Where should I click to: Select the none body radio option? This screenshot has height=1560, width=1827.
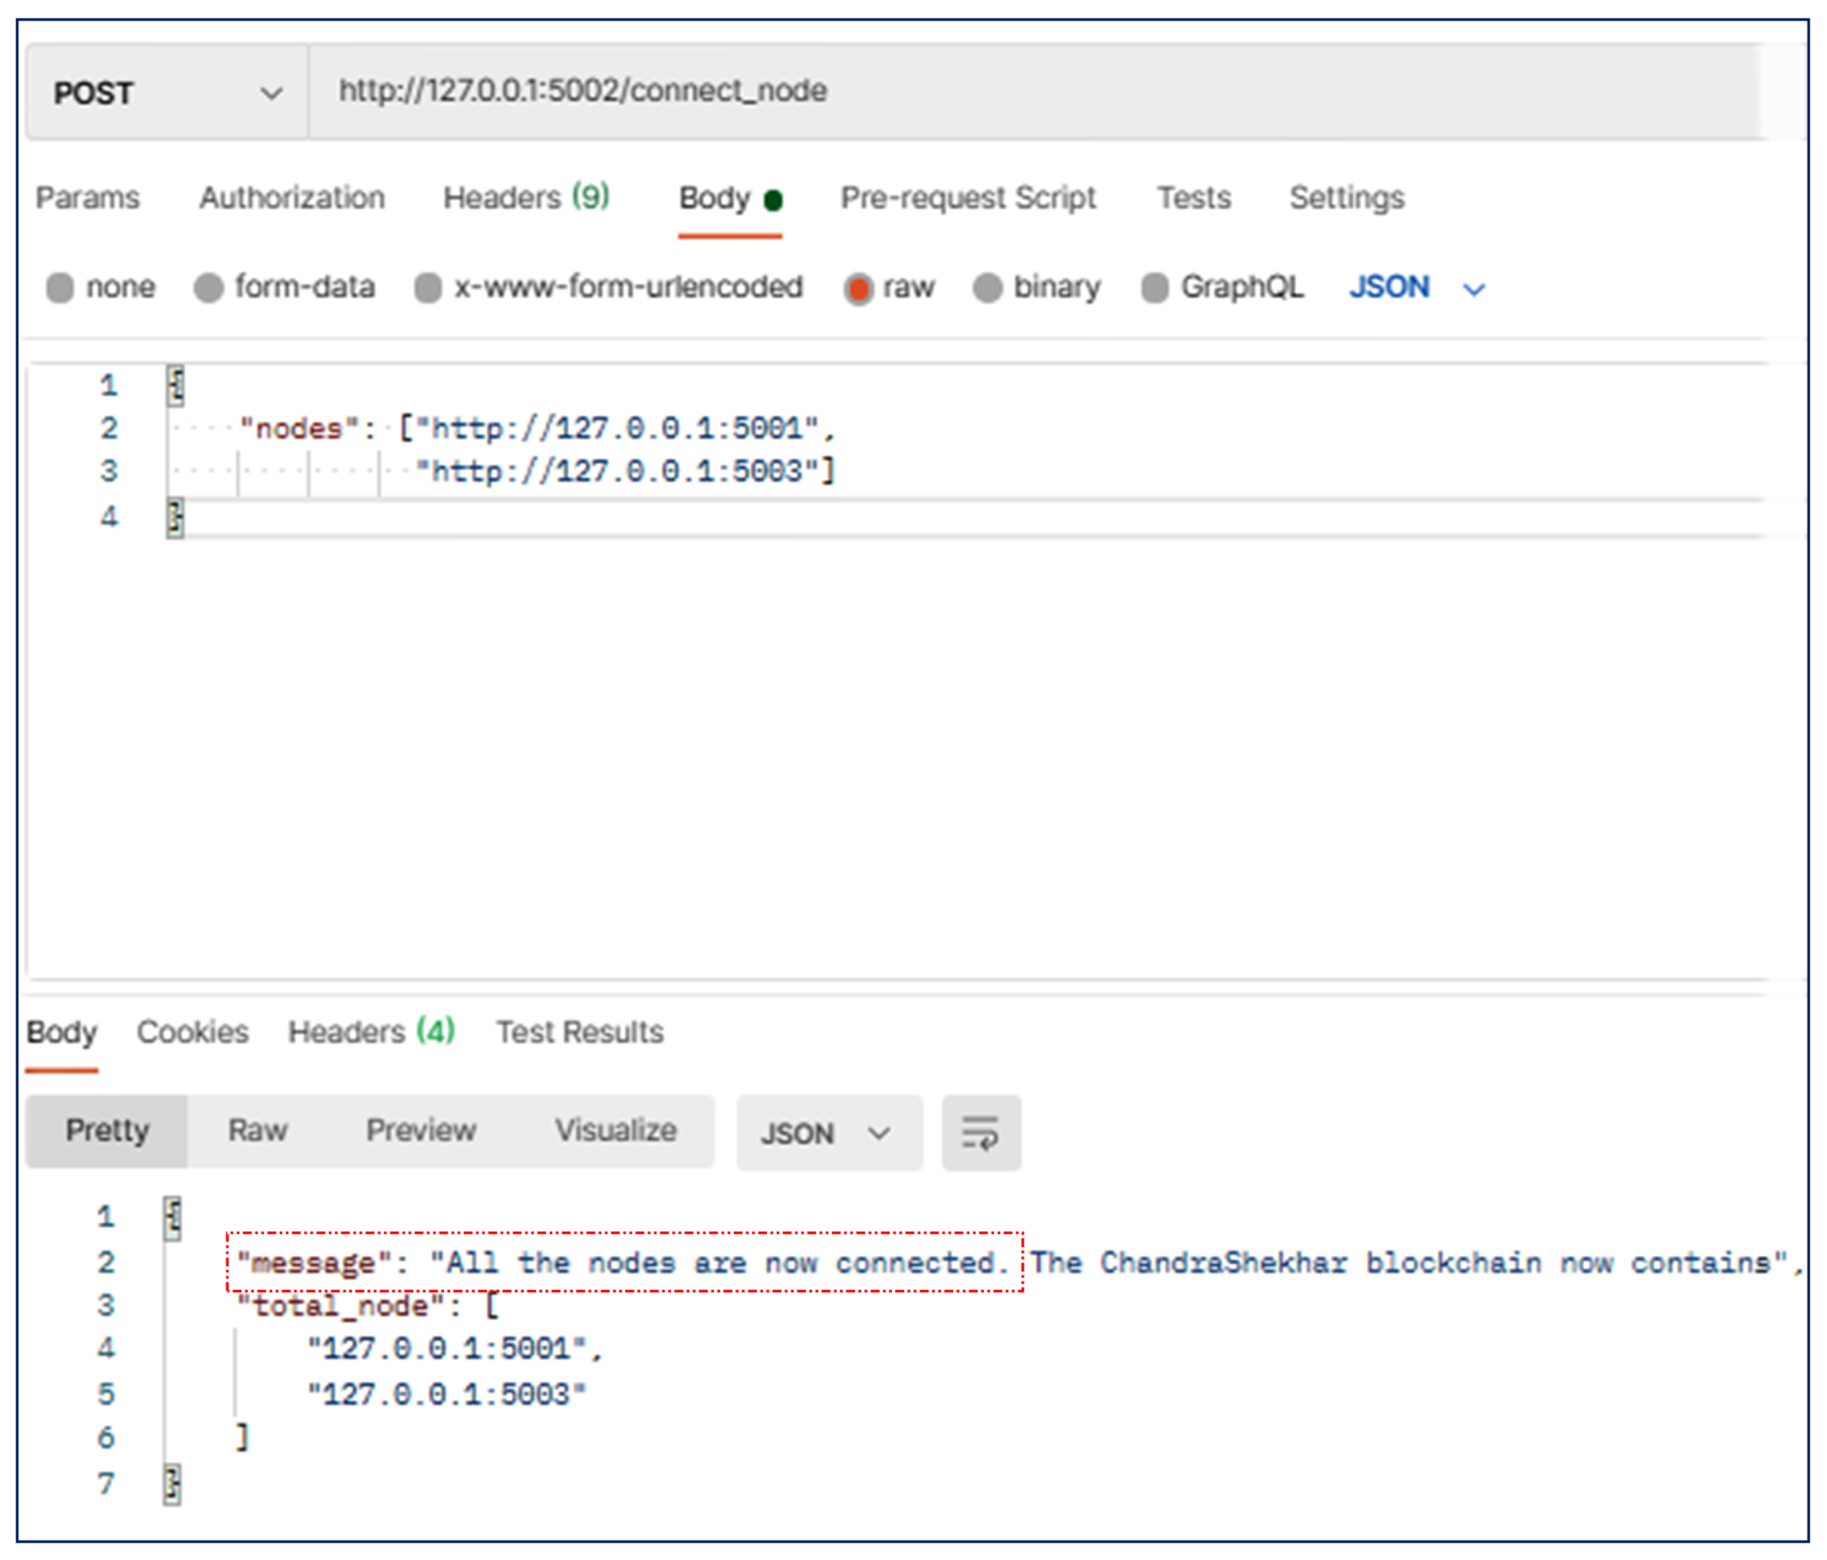[60, 288]
